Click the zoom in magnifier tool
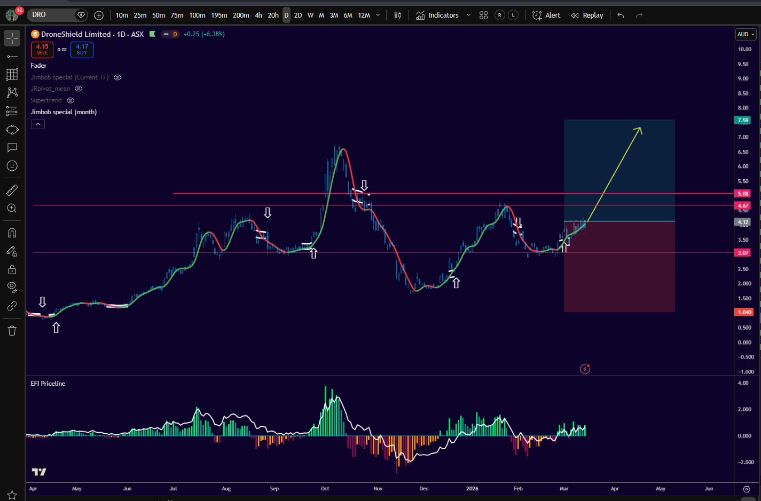 pyautogui.click(x=12, y=208)
